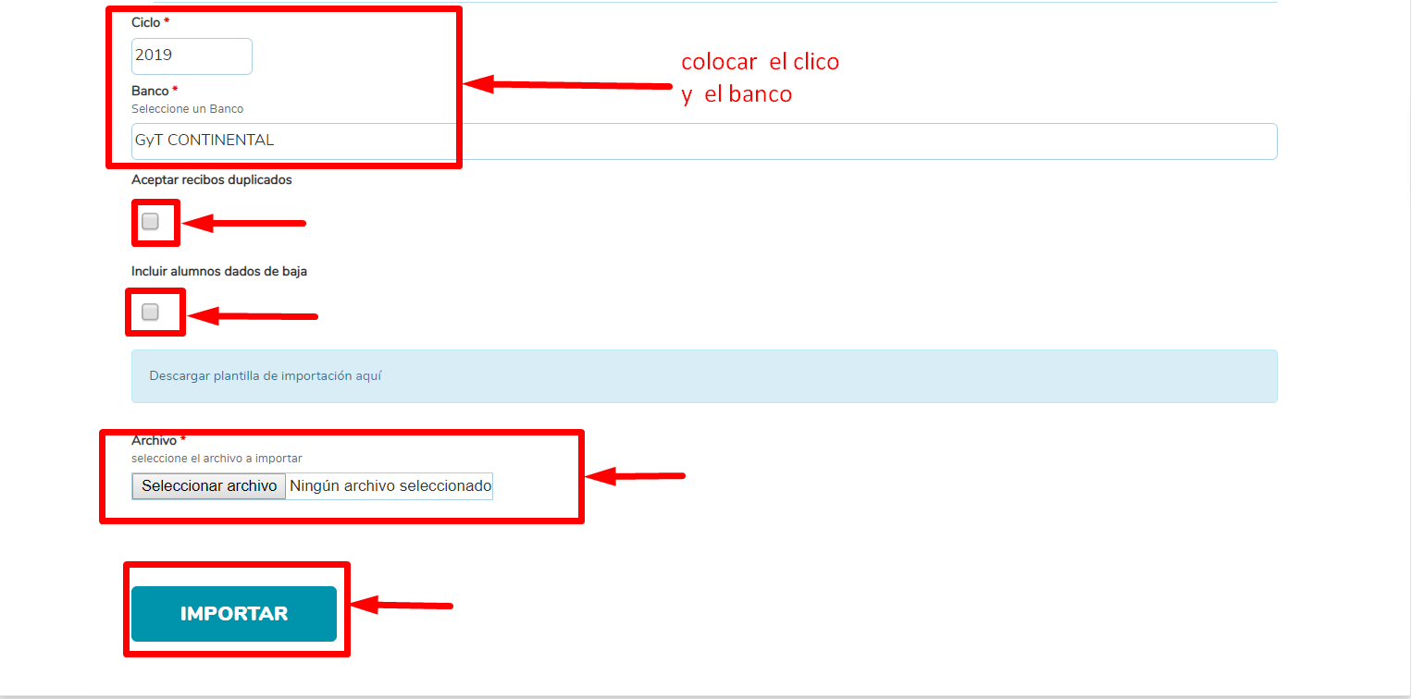Open the Banco selector showing GyT CONTINENTAL
This screenshot has height=699, width=1411.
coord(704,141)
